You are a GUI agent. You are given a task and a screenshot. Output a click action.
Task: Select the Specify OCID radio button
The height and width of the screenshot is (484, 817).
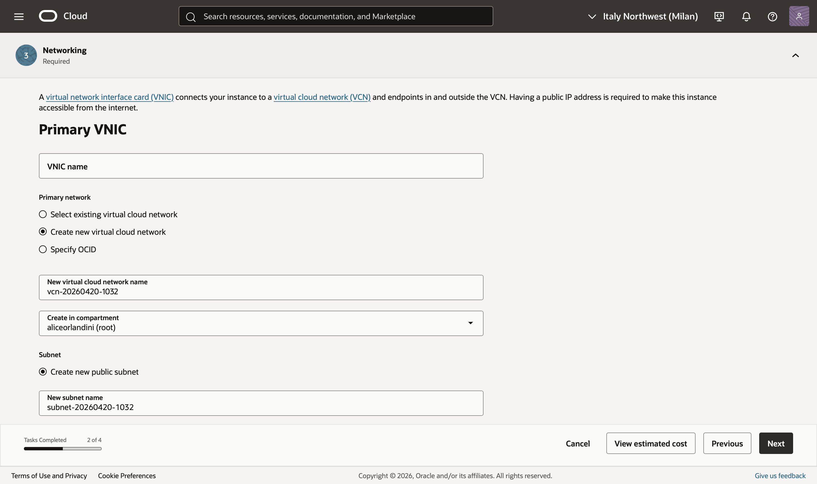coord(43,249)
